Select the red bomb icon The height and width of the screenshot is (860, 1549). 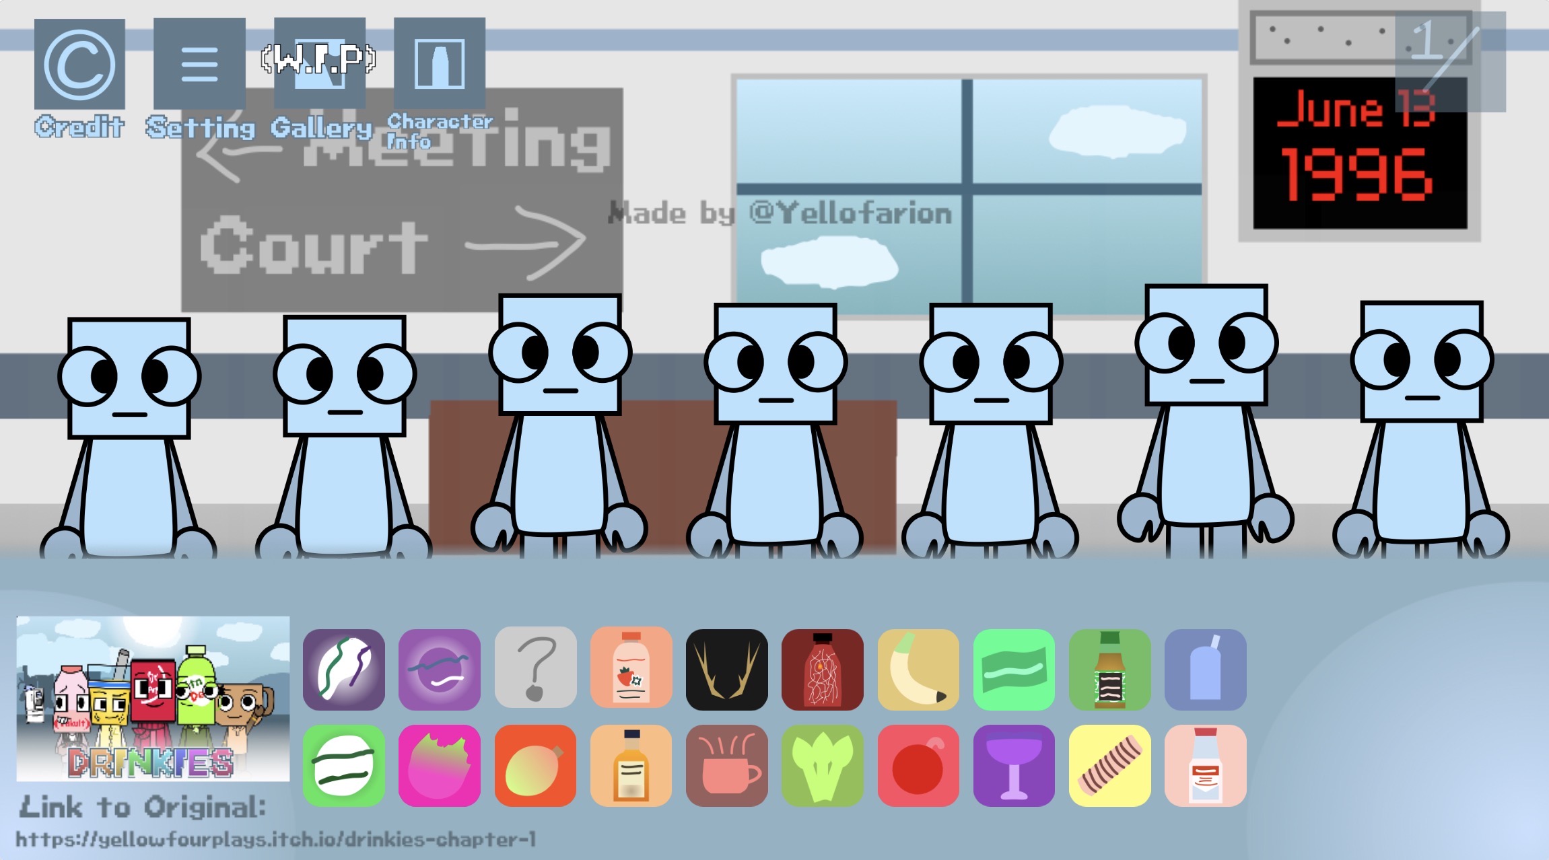click(x=918, y=765)
